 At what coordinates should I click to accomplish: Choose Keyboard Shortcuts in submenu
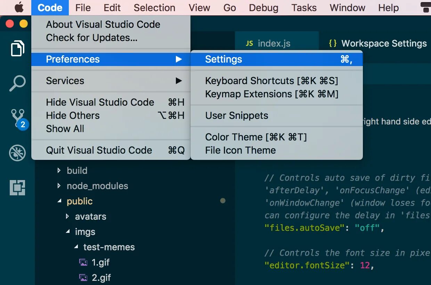[x=277, y=81]
